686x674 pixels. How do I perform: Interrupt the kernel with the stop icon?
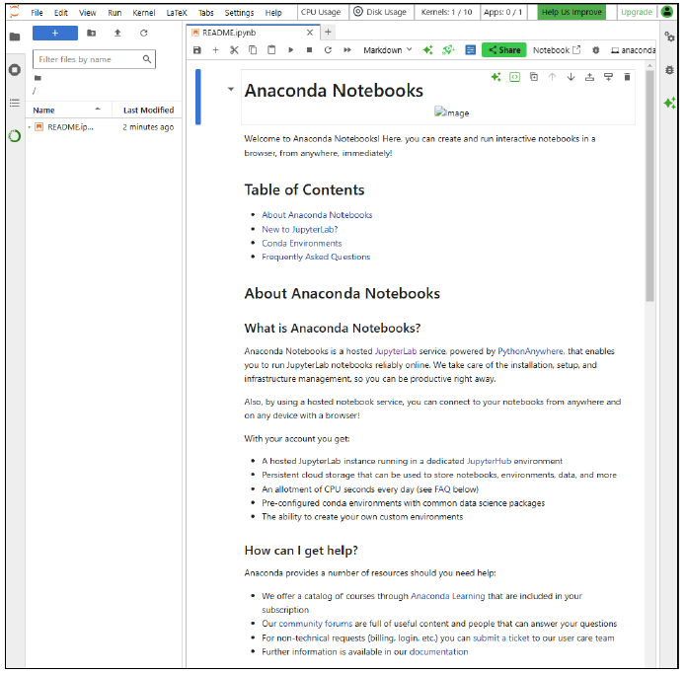tap(309, 50)
